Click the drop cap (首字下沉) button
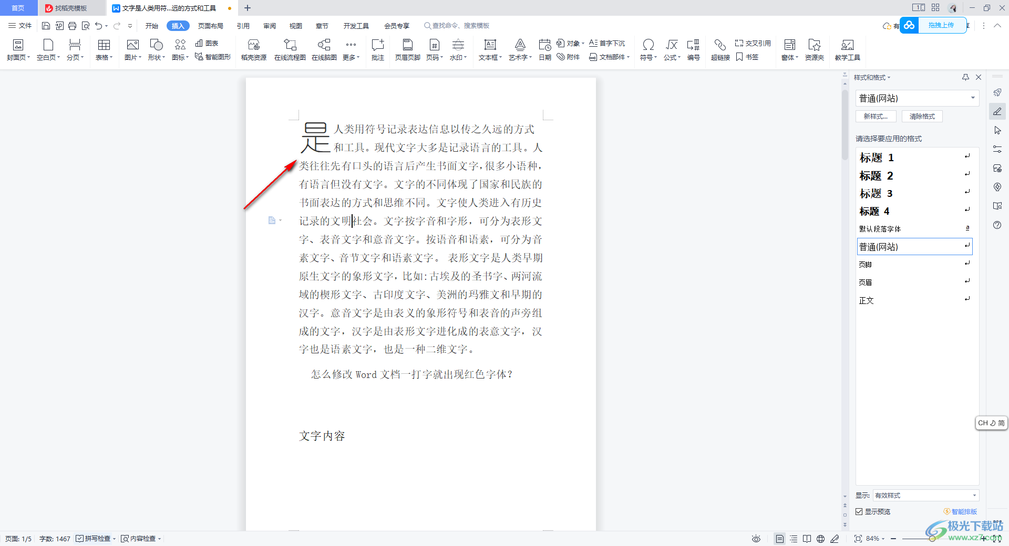The image size is (1009, 546). point(607,43)
